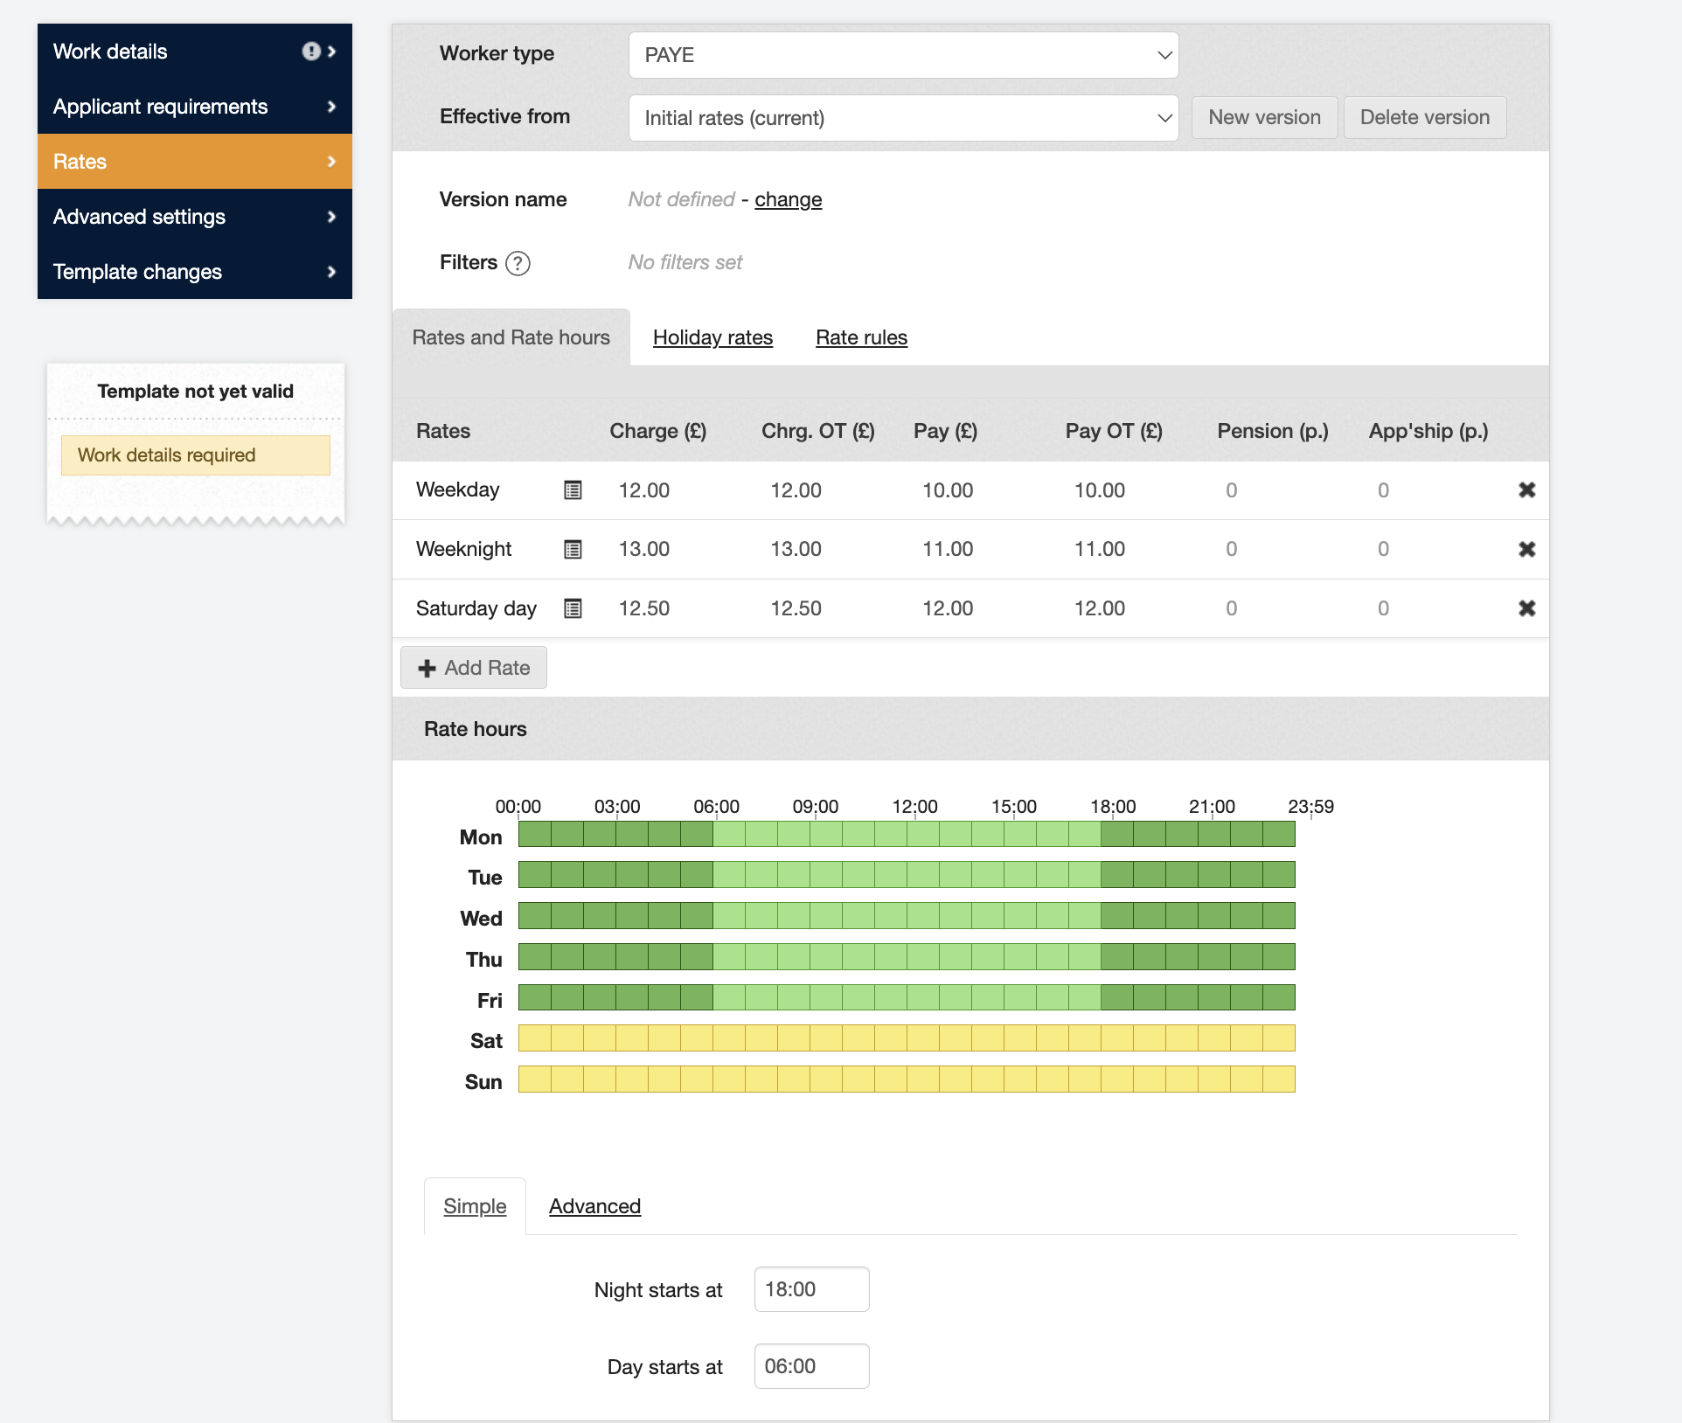1682x1423 pixels.
Task: Remove the Weekday rate with X icon
Action: click(x=1526, y=490)
